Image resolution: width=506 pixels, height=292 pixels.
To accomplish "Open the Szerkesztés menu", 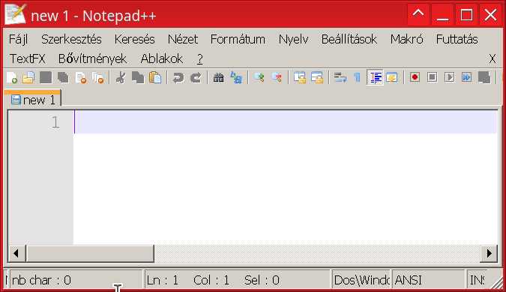I will click(71, 39).
